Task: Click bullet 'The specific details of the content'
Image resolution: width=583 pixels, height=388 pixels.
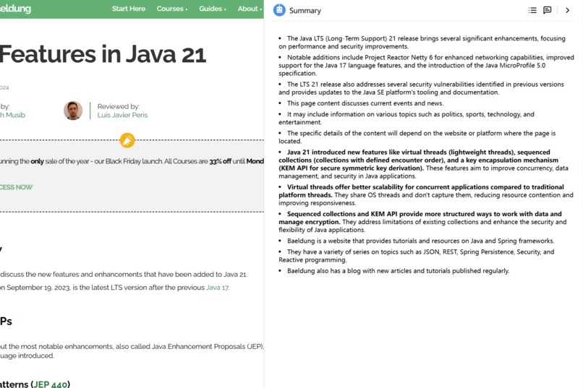Action: (417, 137)
